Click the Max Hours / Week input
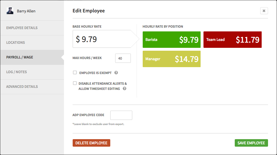The height and width of the screenshot is (155, 277). click(123, 58)
